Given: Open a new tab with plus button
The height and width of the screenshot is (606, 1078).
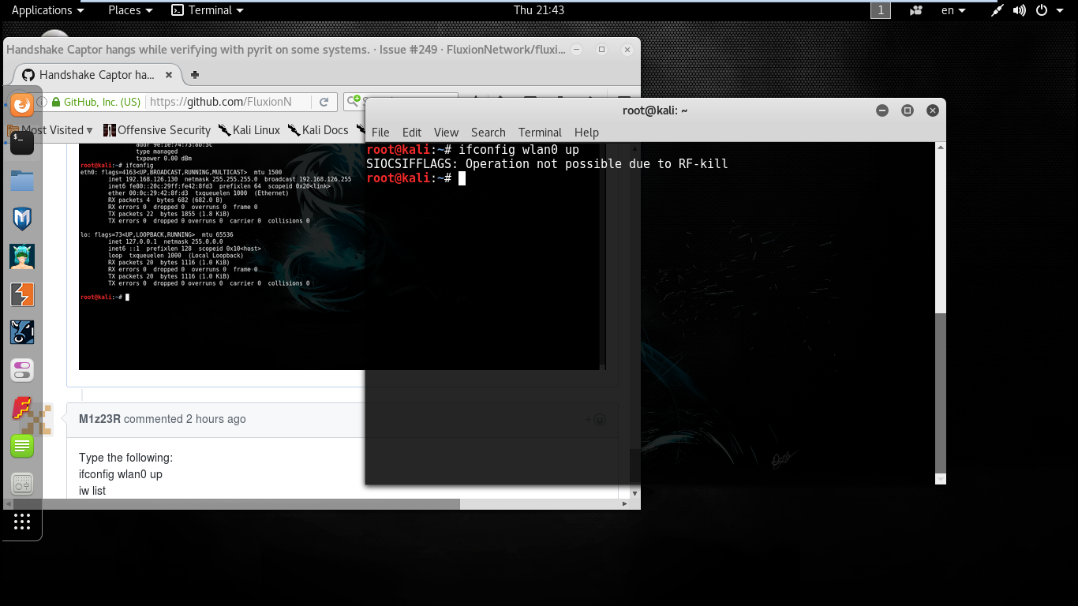Looking at the screenshot, I should click(195, 75).
